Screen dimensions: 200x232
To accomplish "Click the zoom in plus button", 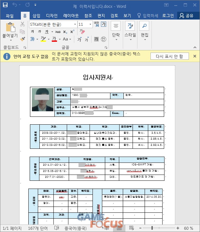I will [x=178, y=228].
